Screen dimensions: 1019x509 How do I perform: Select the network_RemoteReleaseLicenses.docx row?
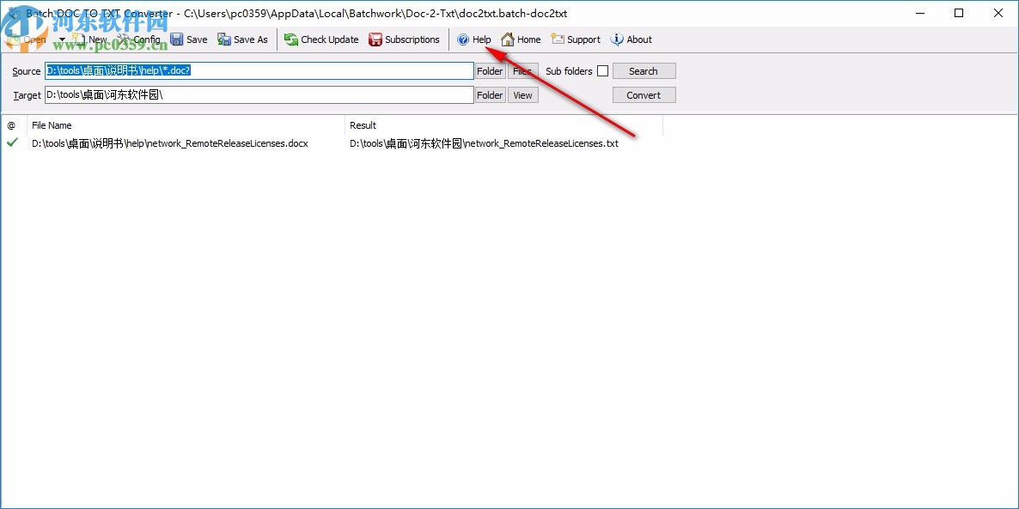[169, 143]
